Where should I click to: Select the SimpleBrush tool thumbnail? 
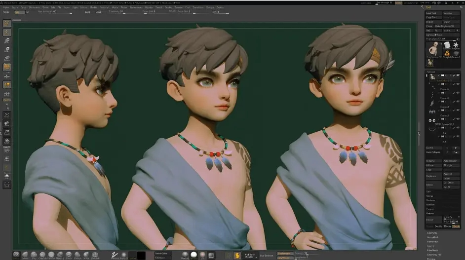tap(447, 53)
